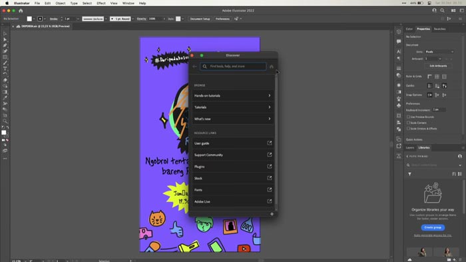Click the Document Setup button

click(200, 19)
